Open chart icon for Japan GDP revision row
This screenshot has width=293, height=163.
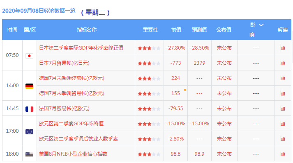[283, 48]
